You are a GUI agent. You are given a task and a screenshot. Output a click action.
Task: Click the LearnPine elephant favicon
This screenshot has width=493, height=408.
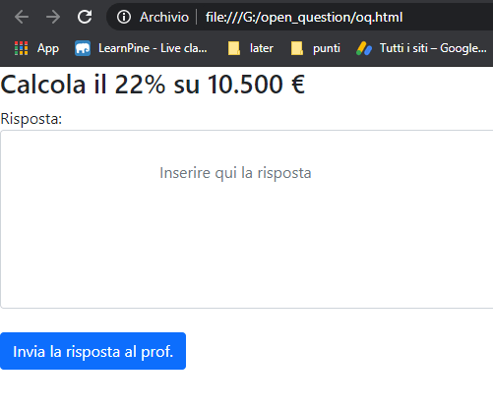tap(83, 48)
